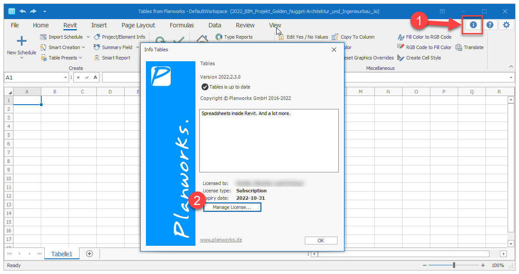Open the File menu

[x=15, y=25]
